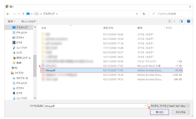This screenshot has width=196, height=119.
Task: Open the file type filter dropdown
Action: [170, 105]
